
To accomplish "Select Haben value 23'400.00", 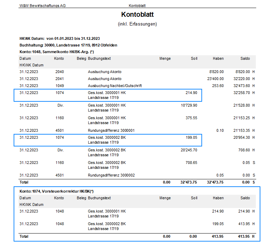I will pos(215,79).
